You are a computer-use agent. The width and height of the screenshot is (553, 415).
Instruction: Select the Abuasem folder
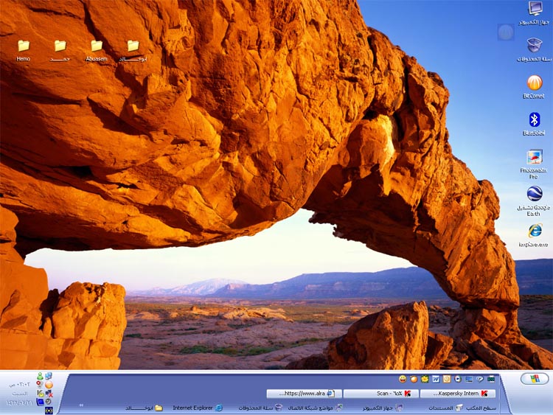click(97, 51)
